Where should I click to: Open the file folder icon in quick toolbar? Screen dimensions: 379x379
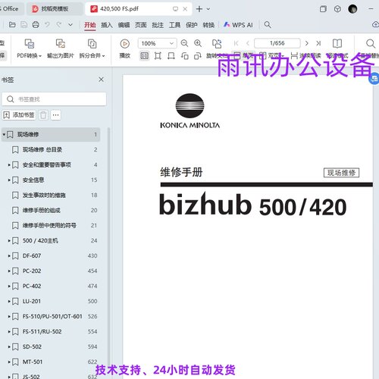[x=12, y=25]
